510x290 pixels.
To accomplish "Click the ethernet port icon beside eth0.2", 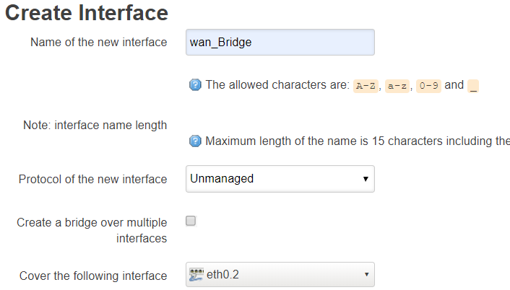I will point(196,275).
